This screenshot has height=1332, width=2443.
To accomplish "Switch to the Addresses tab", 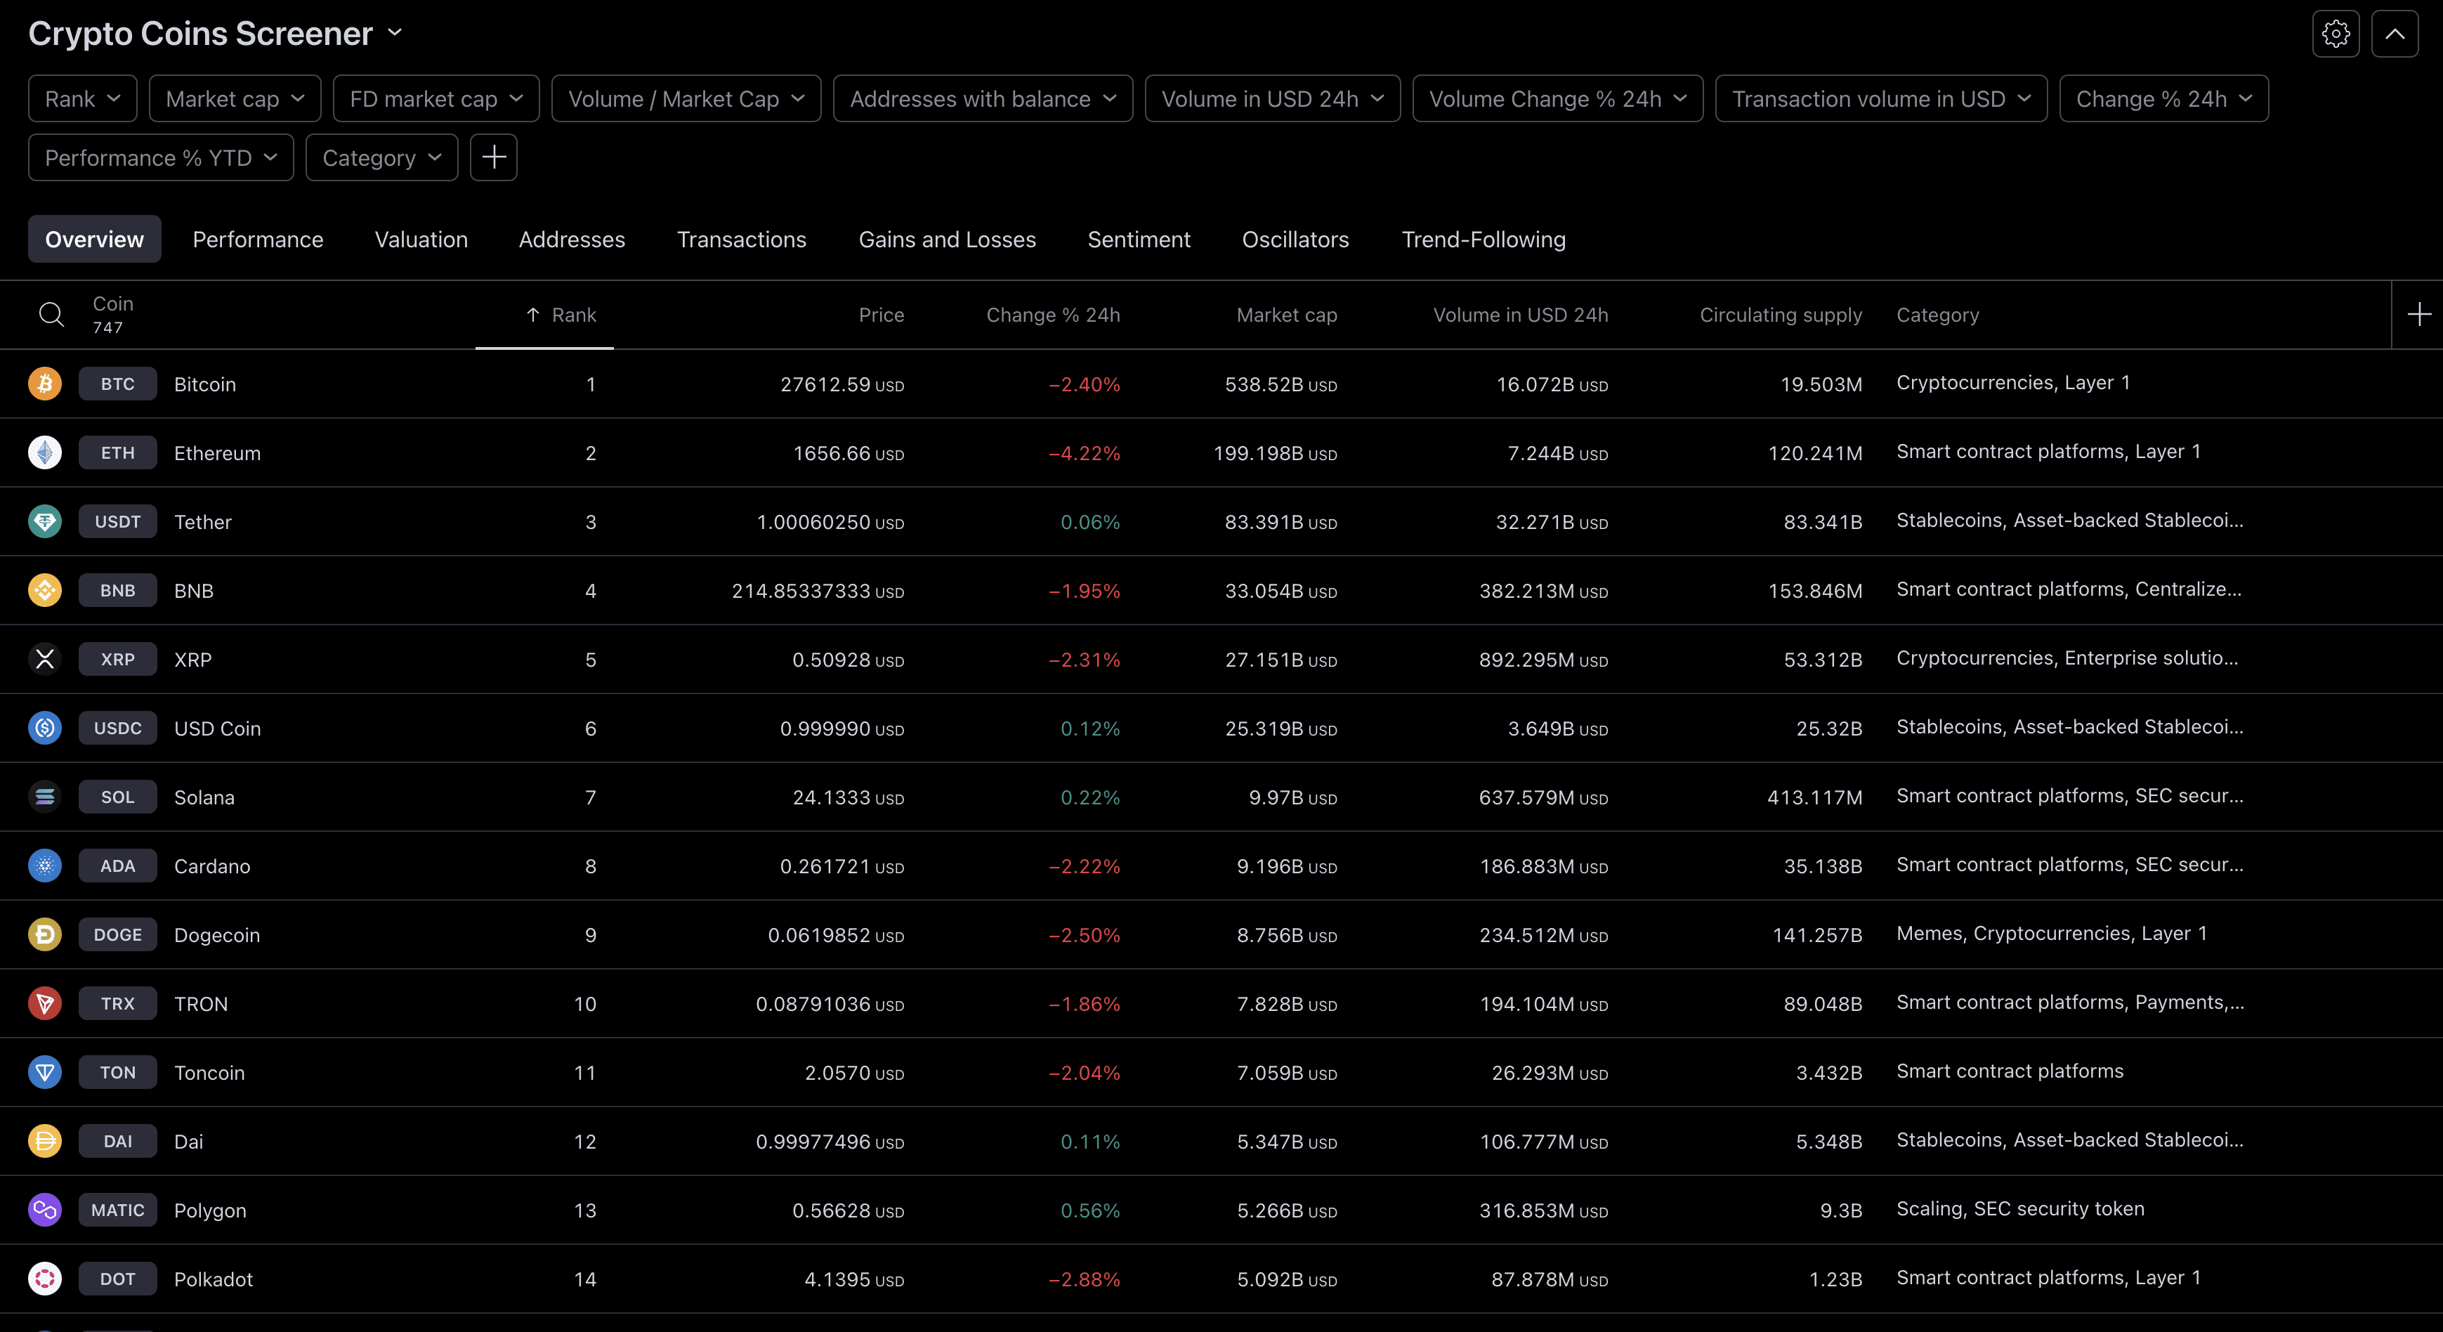I will point(572,239).
